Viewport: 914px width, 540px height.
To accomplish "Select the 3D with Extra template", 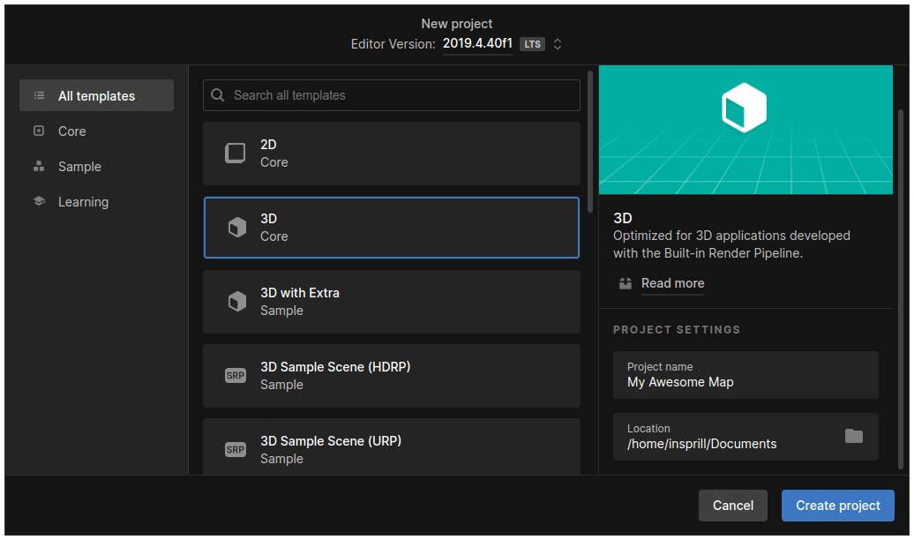I will click(x=391, y=302).
